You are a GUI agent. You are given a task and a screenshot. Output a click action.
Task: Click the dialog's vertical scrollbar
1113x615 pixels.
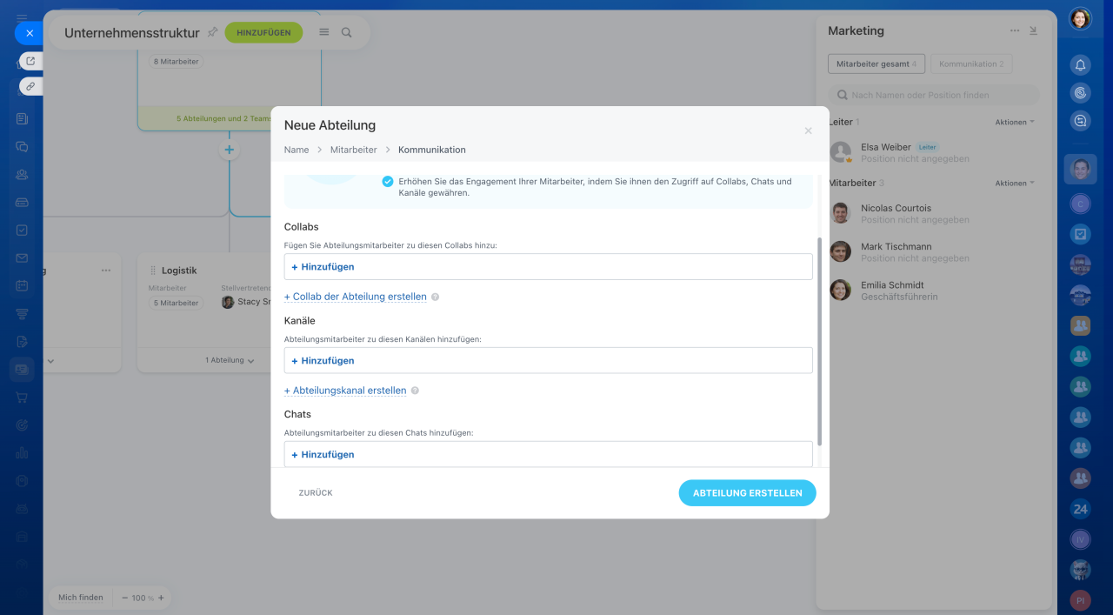820,341
